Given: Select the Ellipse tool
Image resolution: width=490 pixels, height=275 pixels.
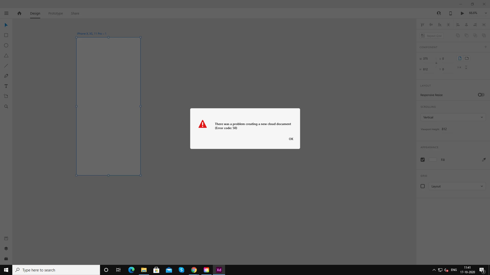Looking at the screenshot, I should tap(6, 45).
